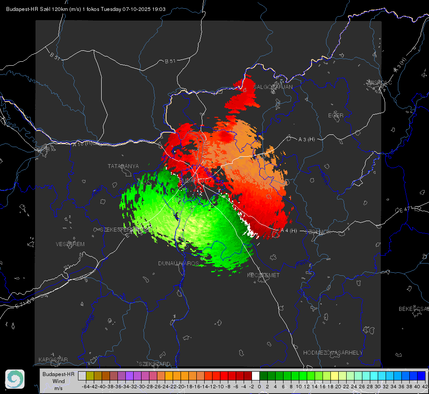Pick the yellow swatch between 18 and 20
The height and width of the screenshot is (394, 429).
pos(334,376)
